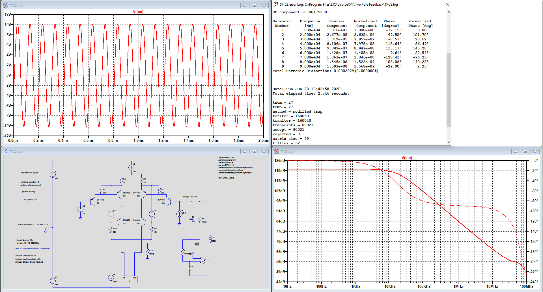The height and width of the screenshot is (292, 543).
Task: Click capacitor C2 10p
Action: pos(191,219)
